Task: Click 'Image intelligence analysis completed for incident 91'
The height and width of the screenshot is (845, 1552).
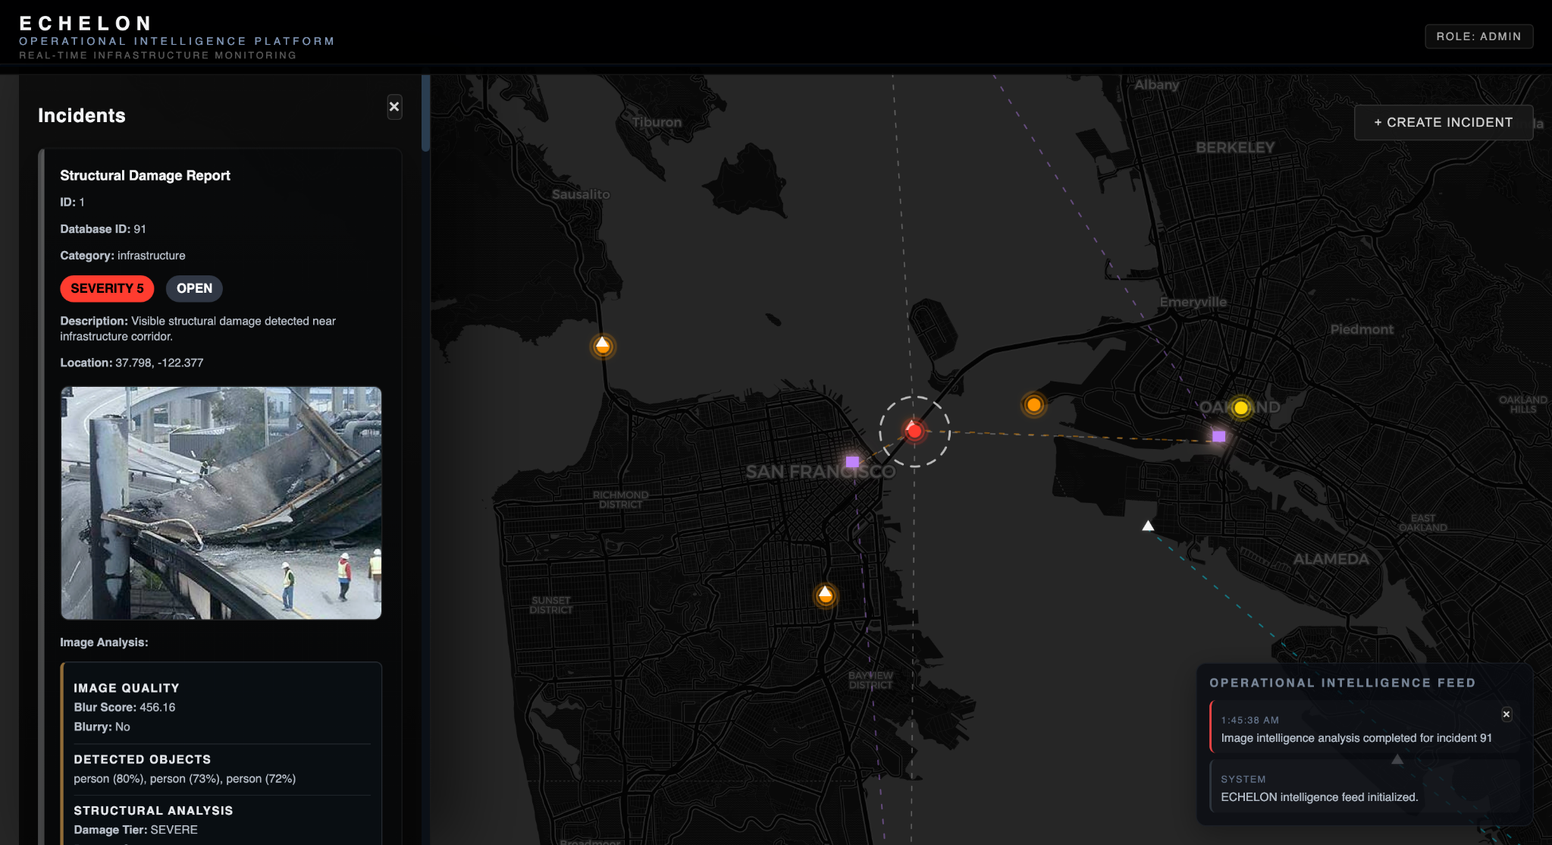Action: coord(1356,738)
